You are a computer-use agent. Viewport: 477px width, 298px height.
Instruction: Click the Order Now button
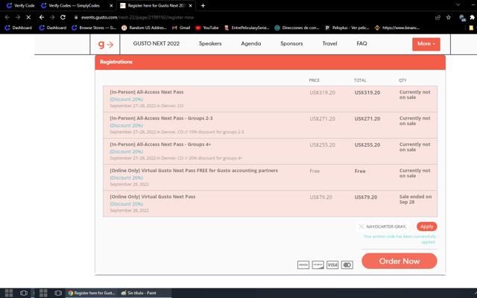pyautogui.click(x=399, y=261)
